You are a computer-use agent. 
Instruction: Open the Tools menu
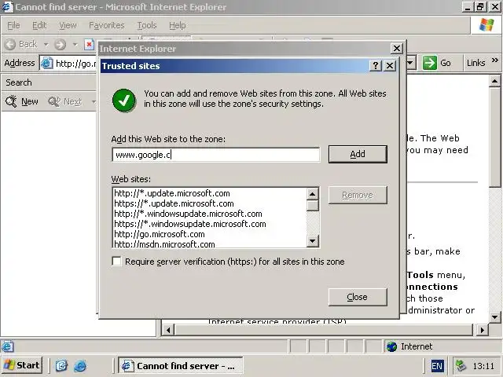pos(147,25)
